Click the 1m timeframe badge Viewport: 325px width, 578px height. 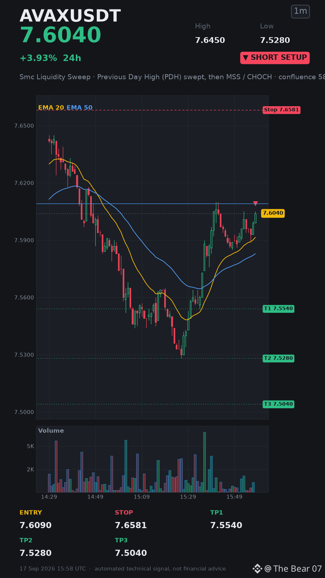pyautogui.click(x=300, y=12)
